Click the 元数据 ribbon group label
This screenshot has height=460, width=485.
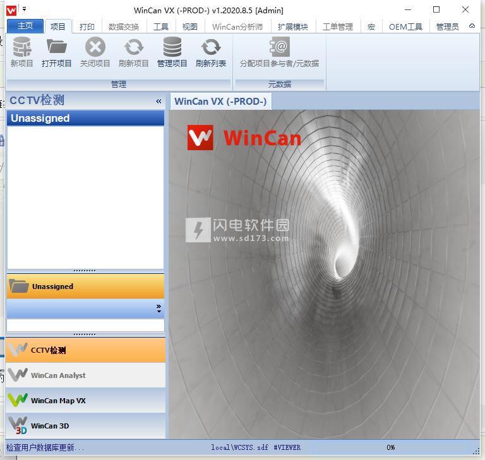pos(280,84)
